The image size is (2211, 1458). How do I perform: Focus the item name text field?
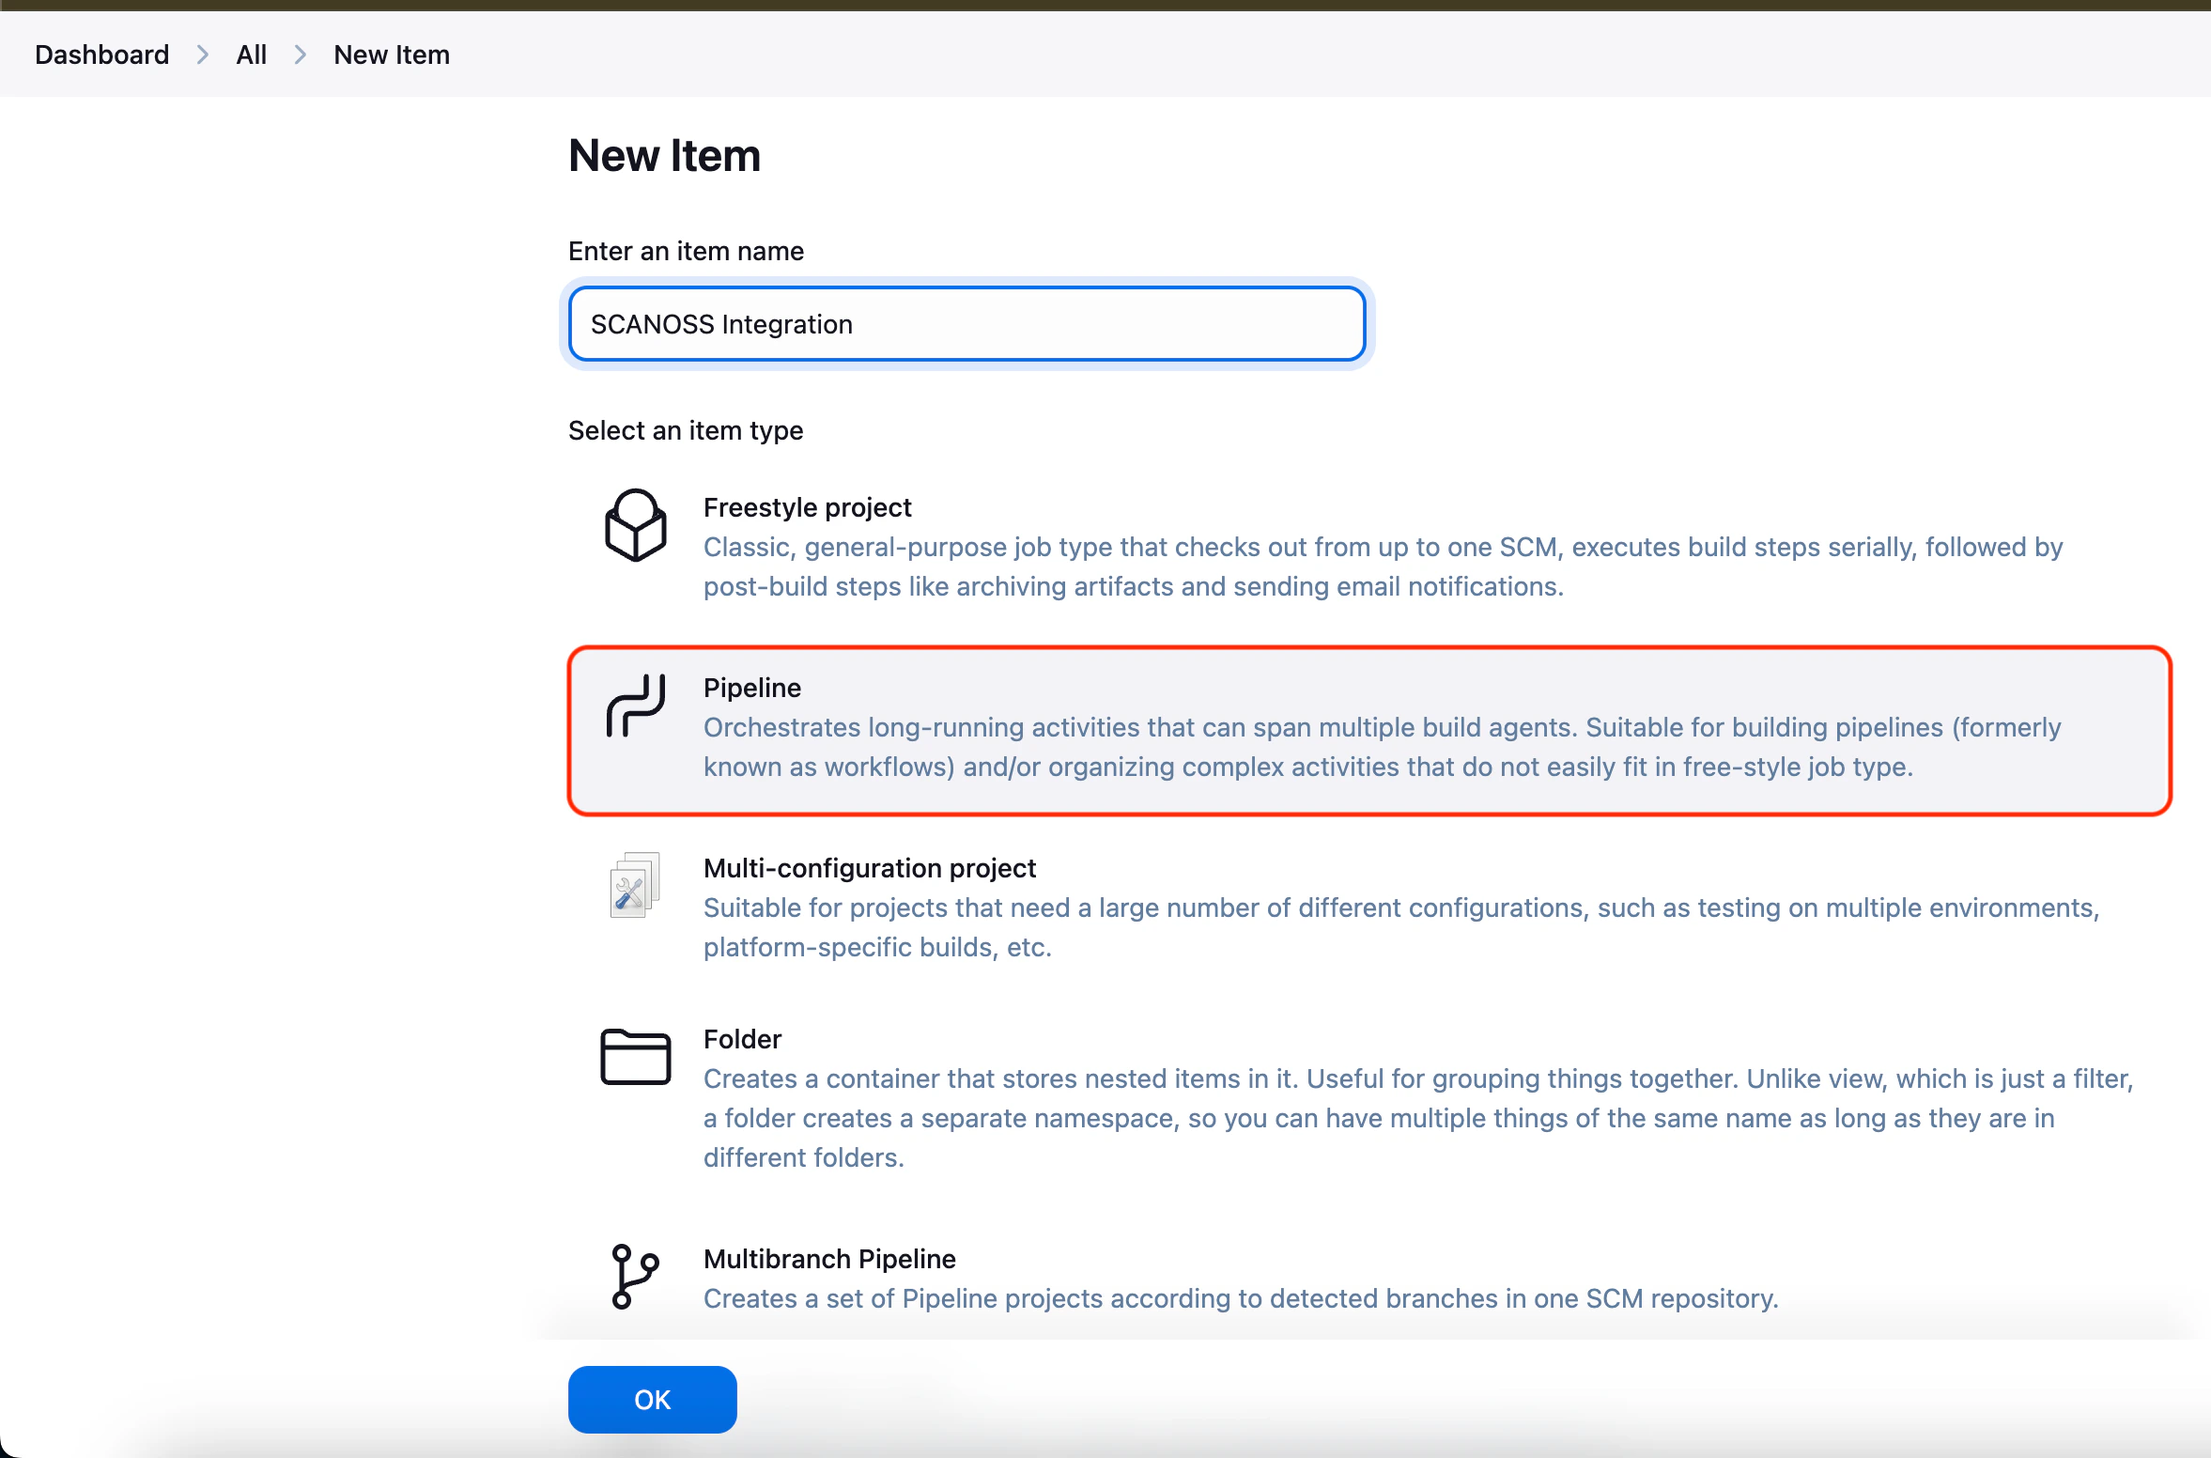966,324
